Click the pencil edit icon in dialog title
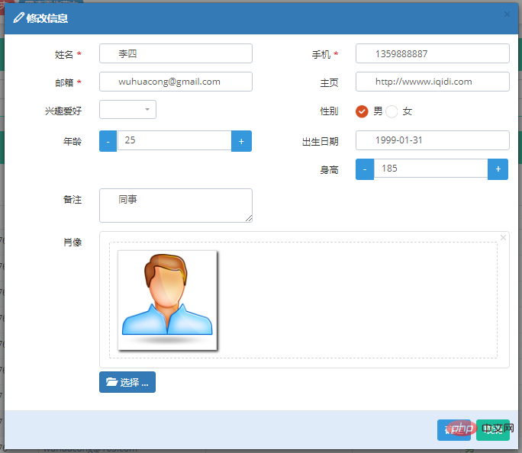 tap(18, 18)
